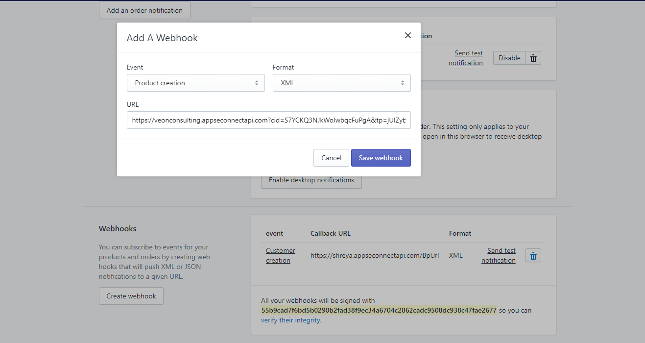
Task: Select the highlighted webhook signing key
Action: click(379, 310)
